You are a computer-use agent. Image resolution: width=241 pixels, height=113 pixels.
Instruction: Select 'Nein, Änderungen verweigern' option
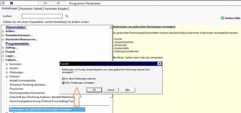click(63, 83)
